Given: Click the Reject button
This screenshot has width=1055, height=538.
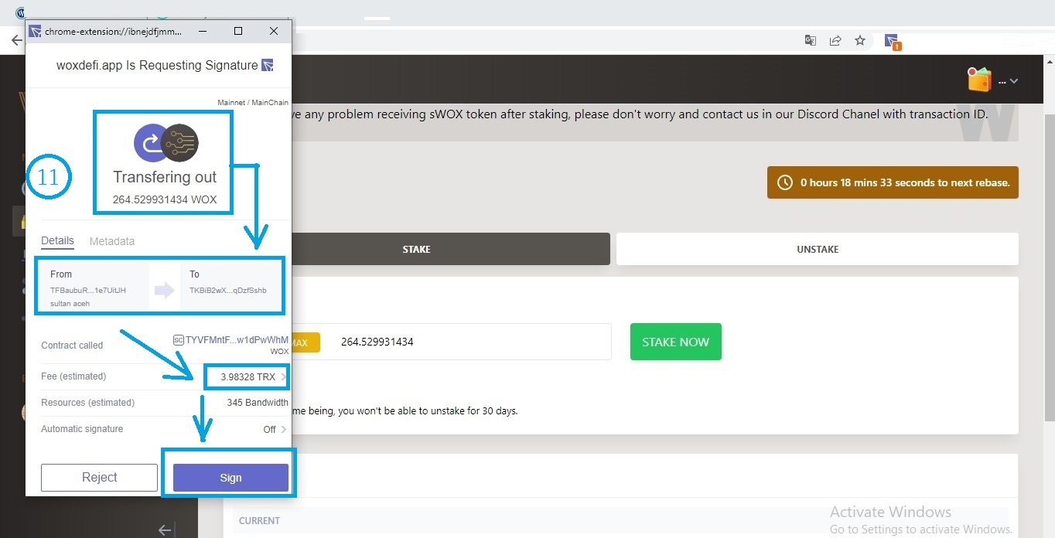Looking at the screenshot, I should [100, 478].
